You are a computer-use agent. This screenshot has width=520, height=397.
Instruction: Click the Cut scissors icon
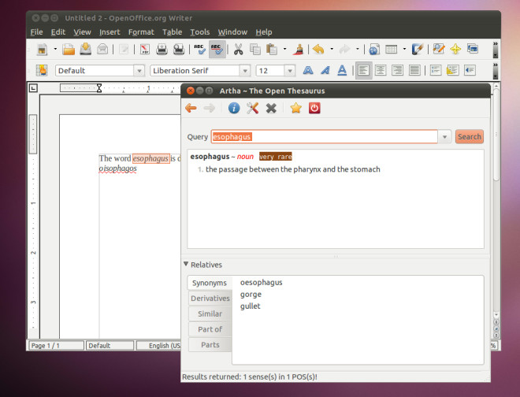click(238, 50)
